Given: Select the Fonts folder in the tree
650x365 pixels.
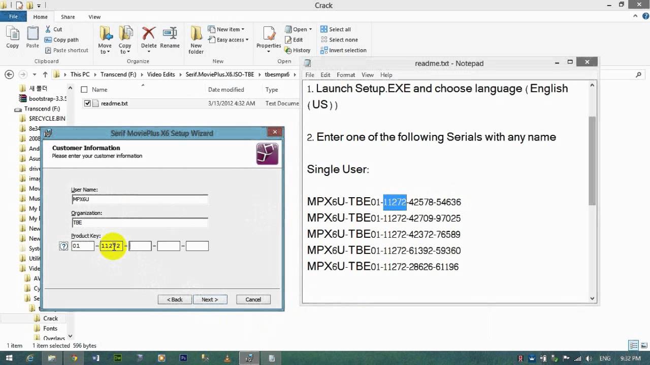Looking at the screenshot, I should point(50,328).
